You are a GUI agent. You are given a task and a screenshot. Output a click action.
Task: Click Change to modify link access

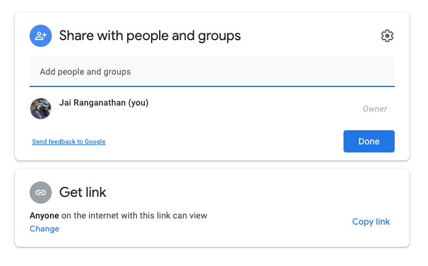pos(44,229)
